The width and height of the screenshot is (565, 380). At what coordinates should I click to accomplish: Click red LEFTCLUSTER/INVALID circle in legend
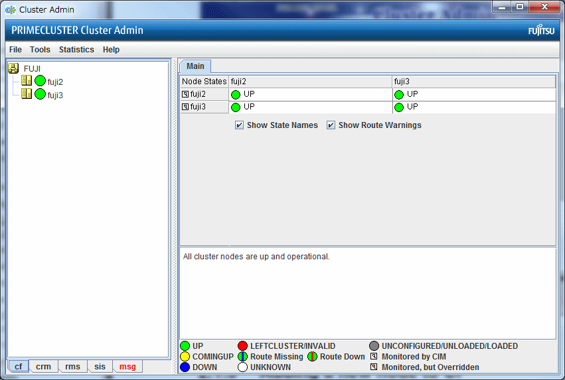point(242,346)
